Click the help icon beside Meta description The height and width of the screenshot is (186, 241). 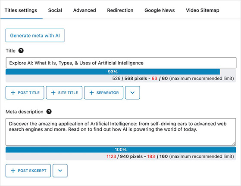pos(49,112)
